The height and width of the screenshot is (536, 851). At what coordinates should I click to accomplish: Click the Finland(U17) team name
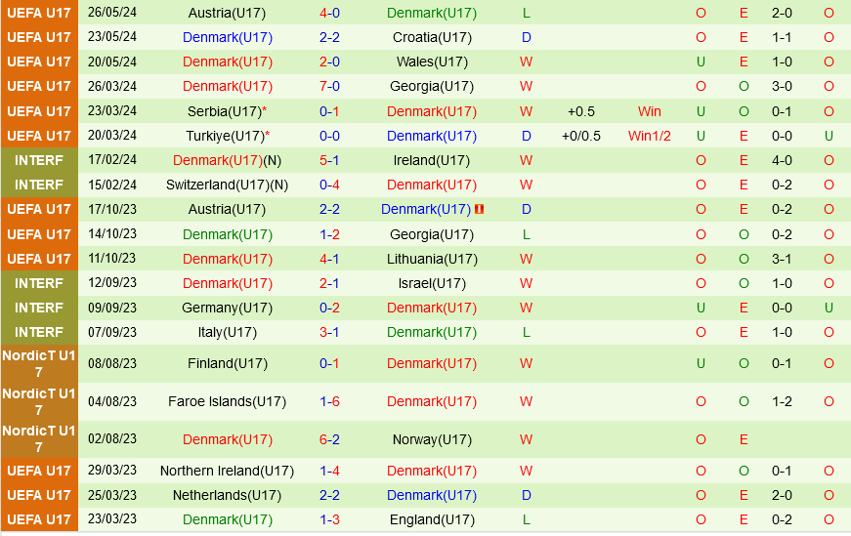(x=227, y=363)
